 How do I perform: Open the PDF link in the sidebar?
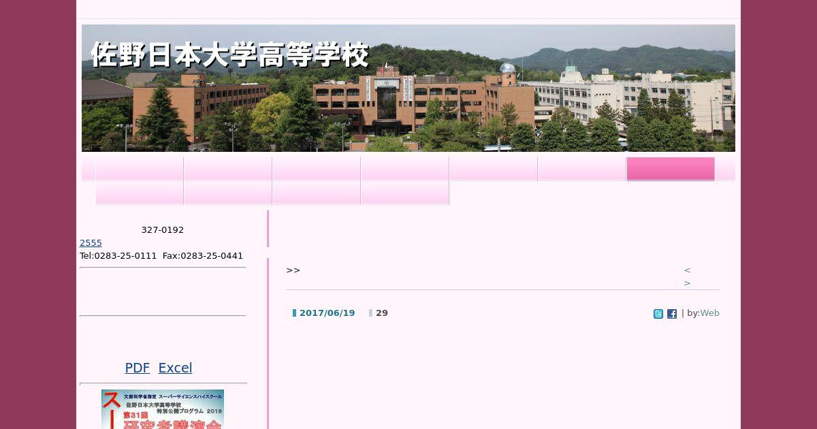[137, 368]
